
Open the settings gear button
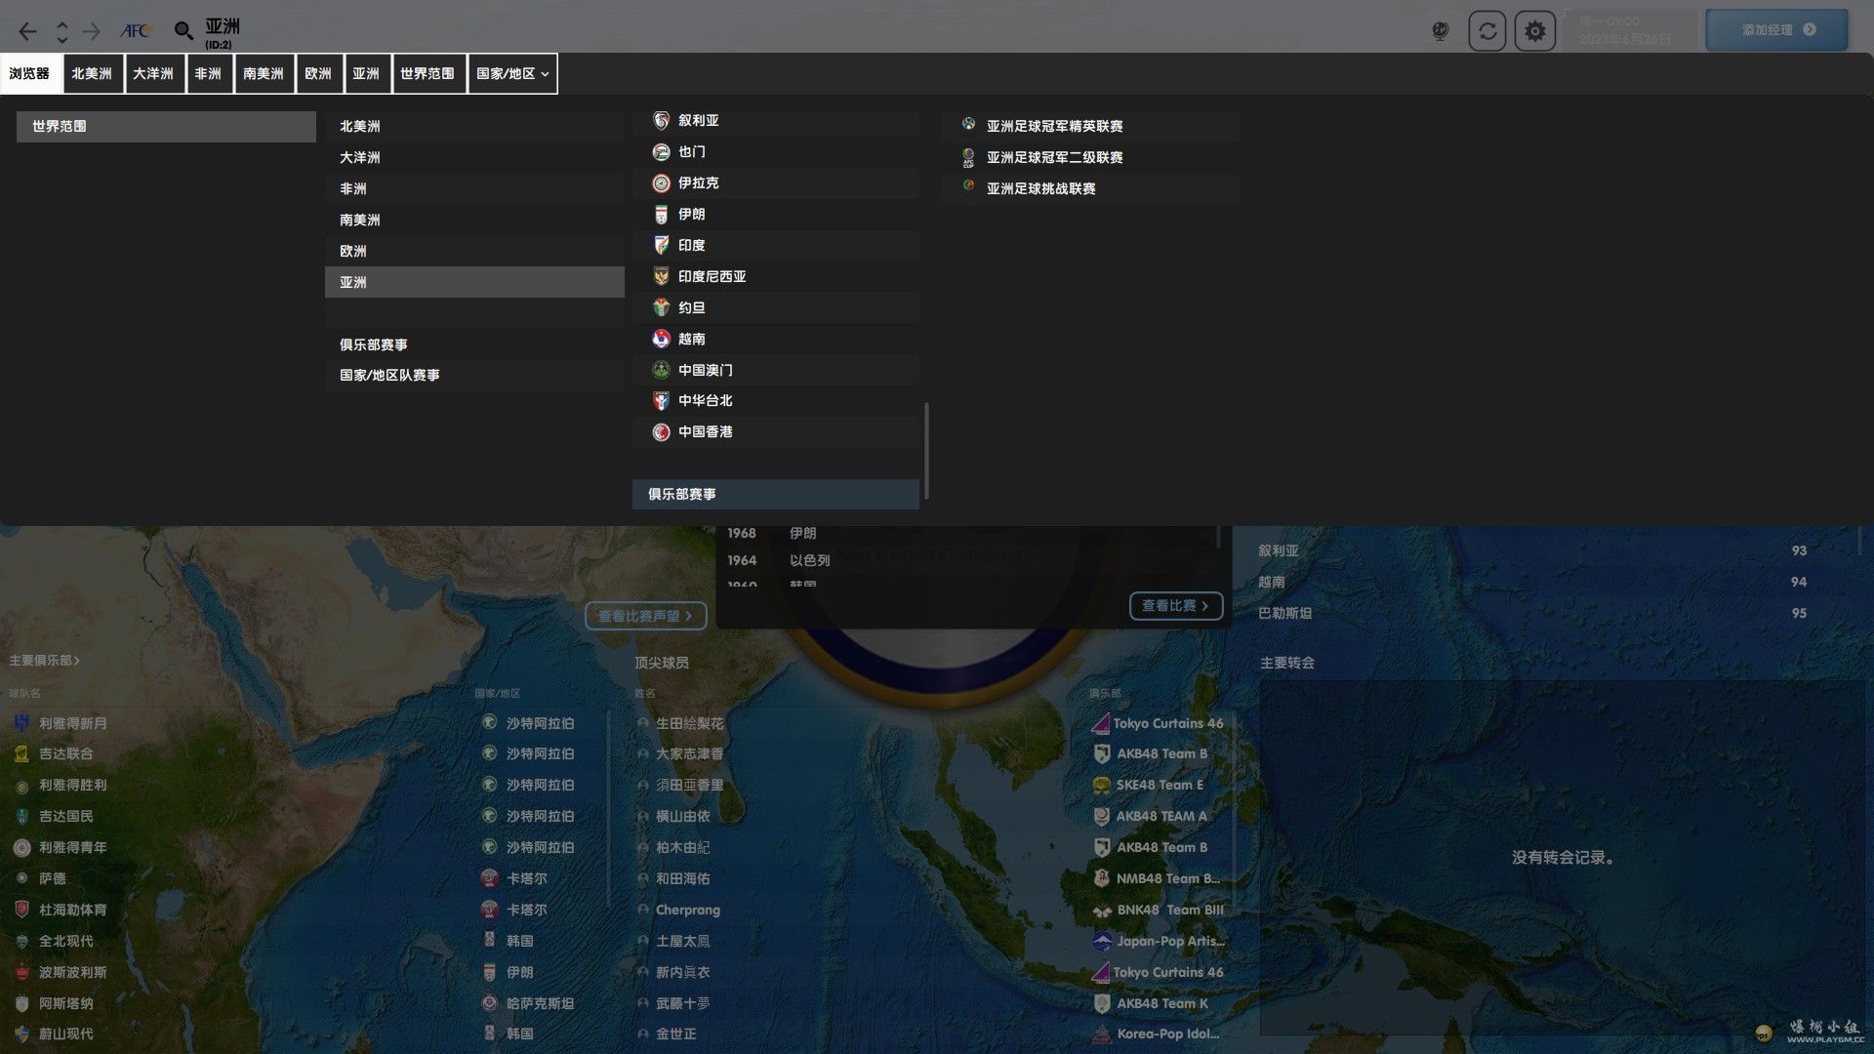click(x=1534, y=31)
